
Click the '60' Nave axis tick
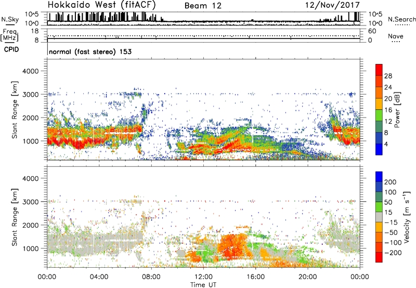(372, 31)
